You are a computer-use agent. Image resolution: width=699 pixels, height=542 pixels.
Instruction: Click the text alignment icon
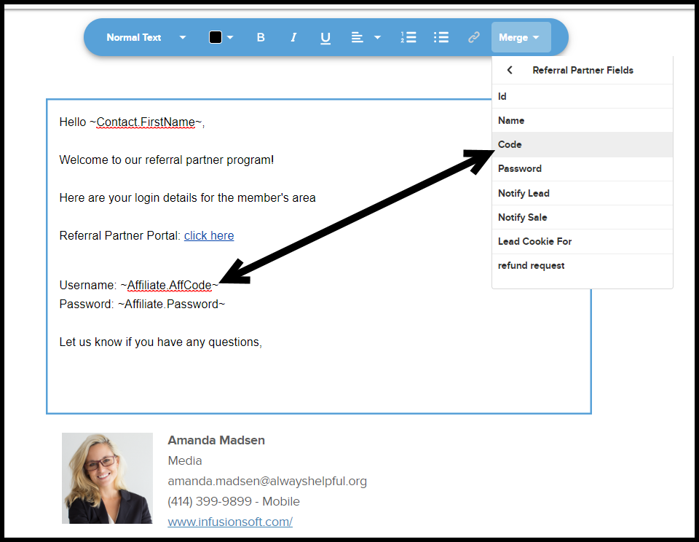click(x=357, y=37)
